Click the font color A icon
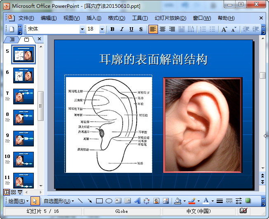The image size is (269, 219). (x=206, y=201)
